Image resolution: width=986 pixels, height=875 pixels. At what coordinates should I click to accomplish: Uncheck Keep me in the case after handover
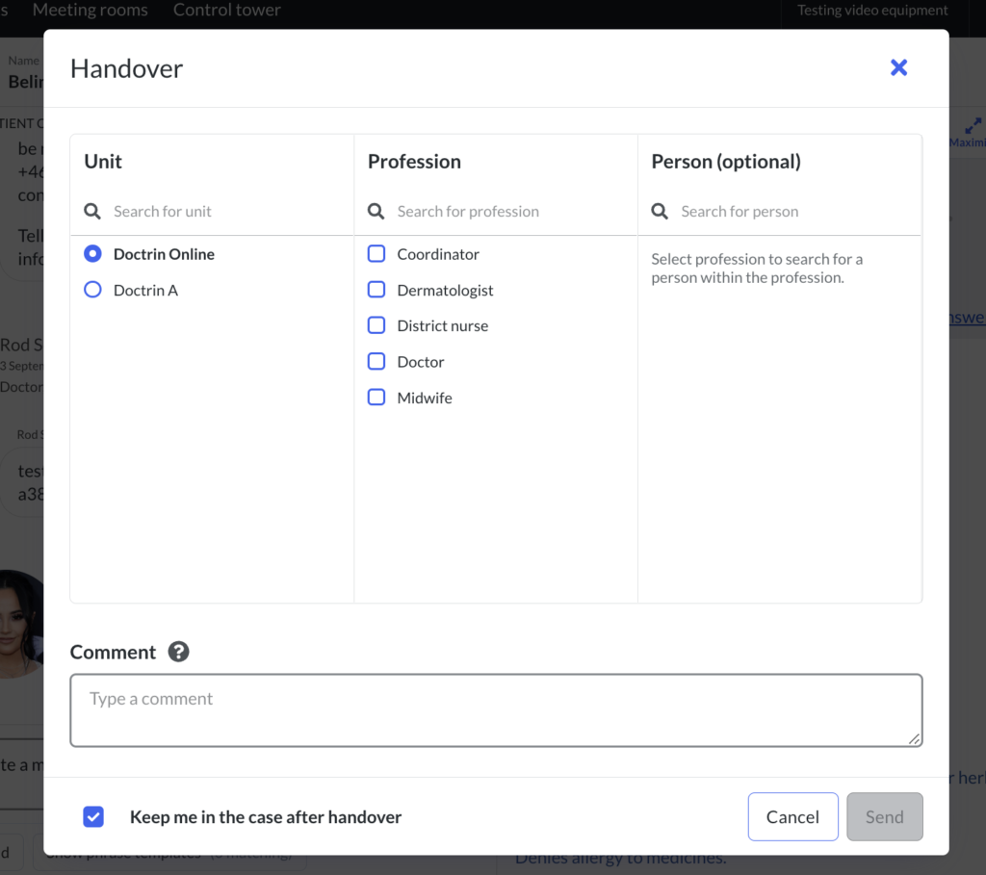coord(93,816)
